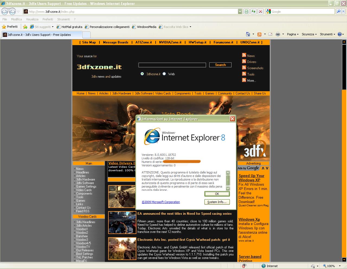Open the Modifica menu

(x=16, y=19)
